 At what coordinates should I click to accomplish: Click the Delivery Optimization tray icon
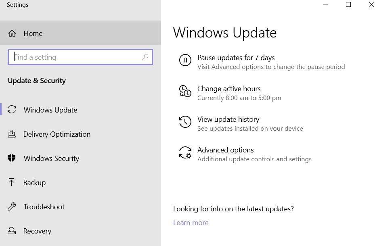pos(12,134)
